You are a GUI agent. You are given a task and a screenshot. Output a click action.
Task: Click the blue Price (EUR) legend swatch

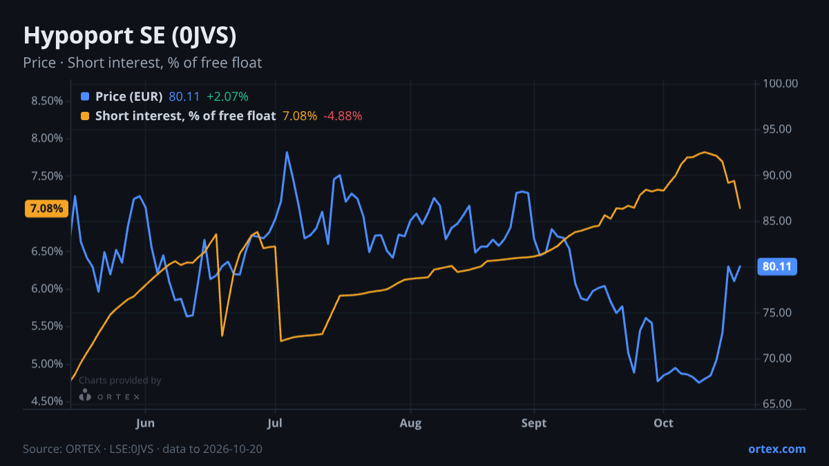tap(85, 97)
